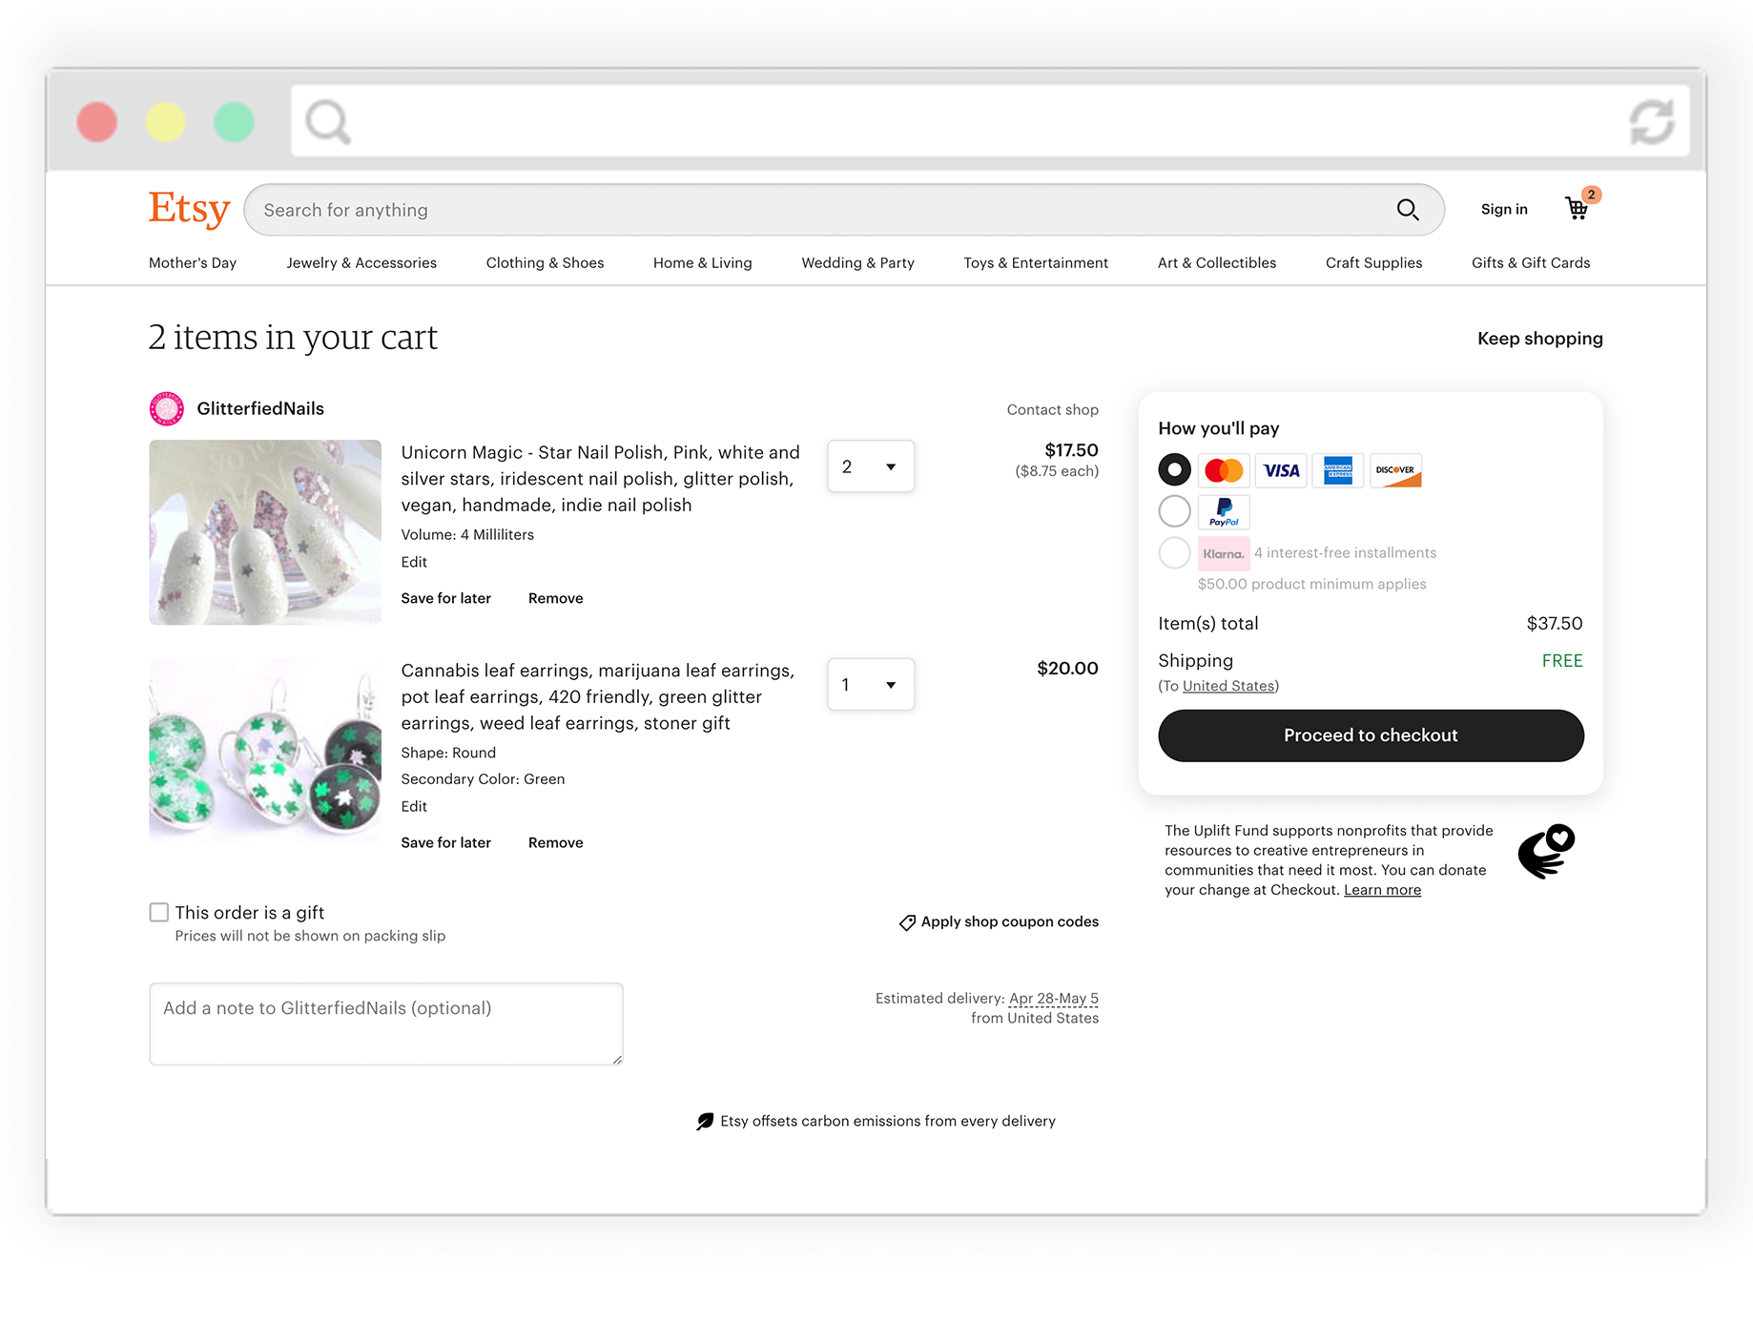Select the PayPal payment radio button
1753x1324 pixels.
coord(1174,511)
